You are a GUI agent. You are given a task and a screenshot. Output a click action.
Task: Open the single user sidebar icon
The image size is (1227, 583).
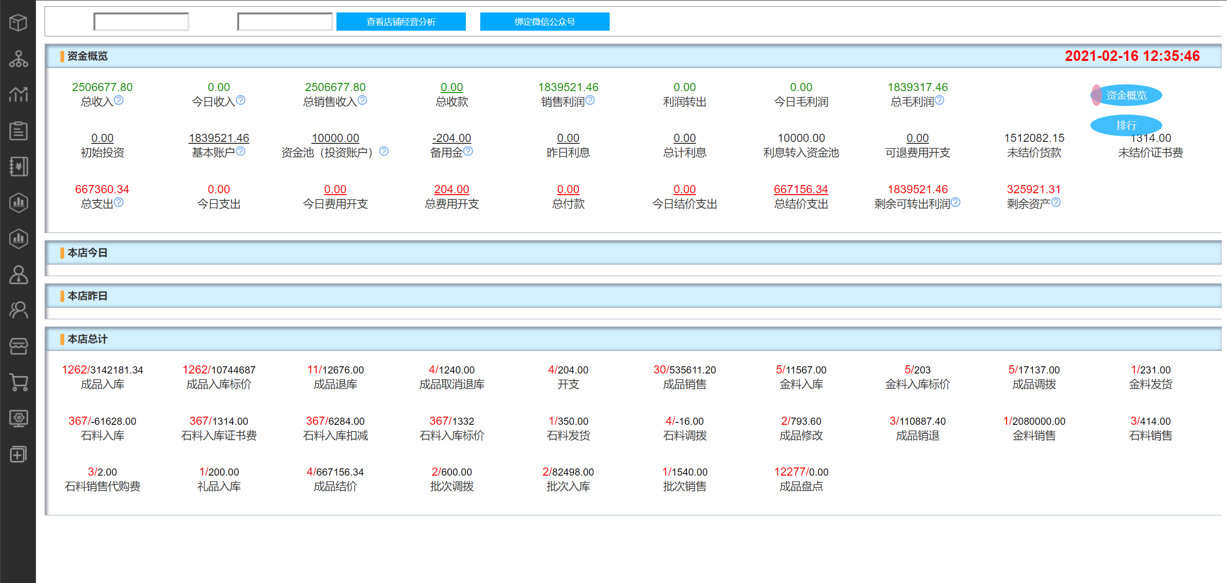[x=18, y=274]
